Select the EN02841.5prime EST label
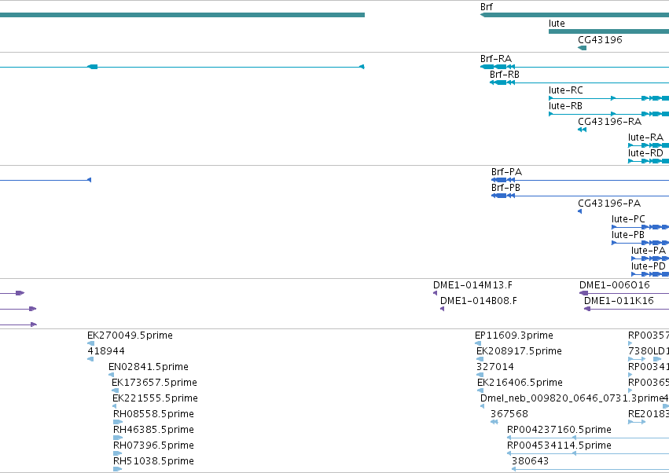 click(148, 367)
